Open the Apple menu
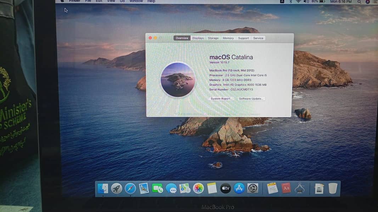The width and height of the screenshot is (378, 212). (62, 1)
